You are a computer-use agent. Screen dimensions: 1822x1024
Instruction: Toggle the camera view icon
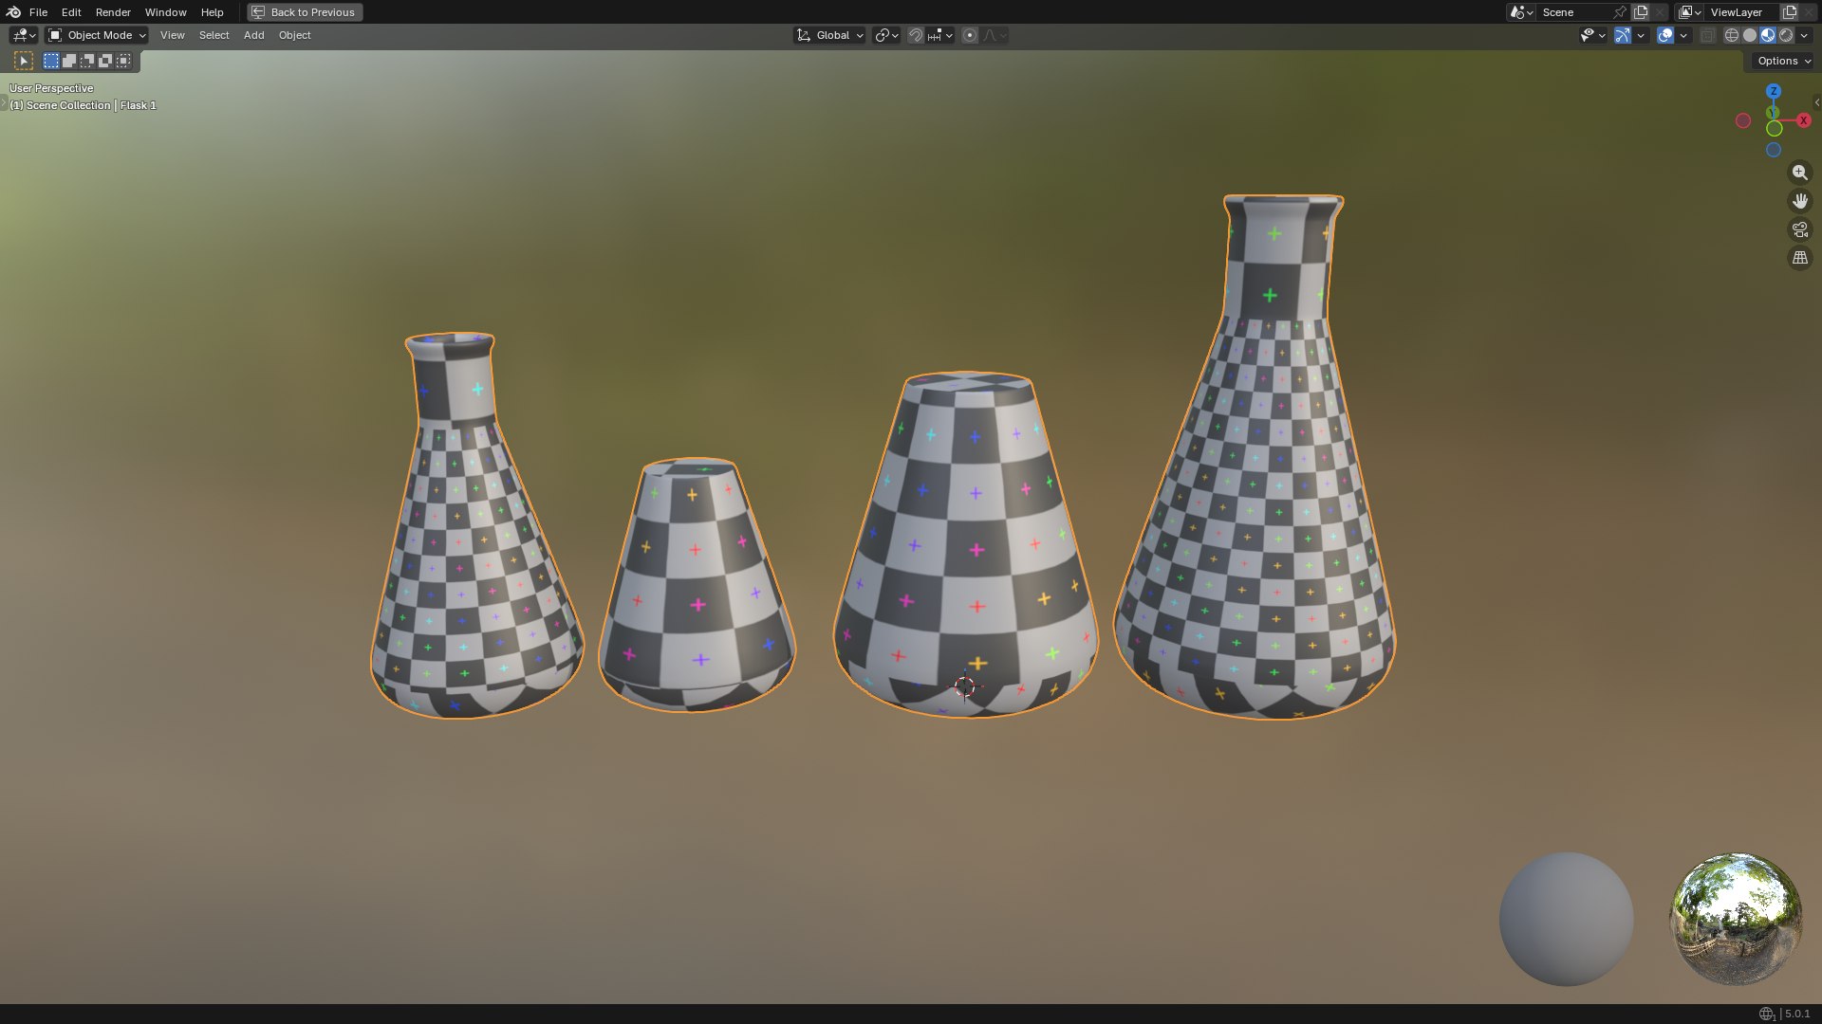tap(1800, 229)
